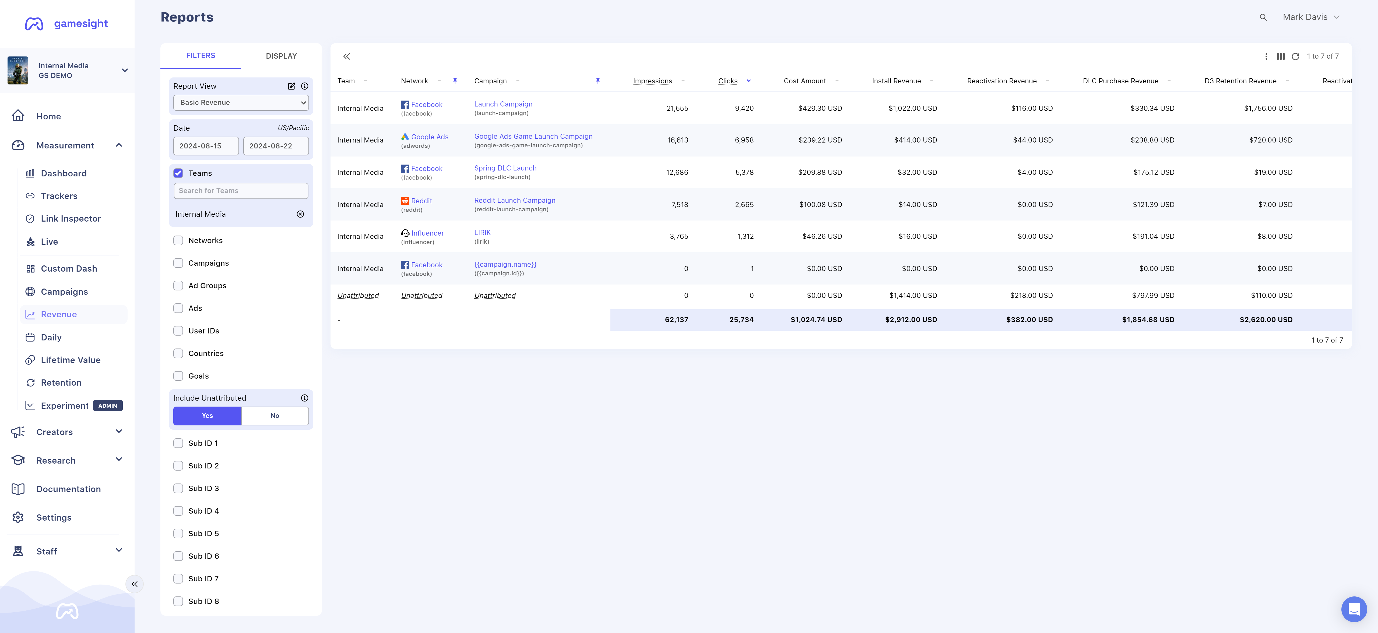This screenshot has width=1378, height=633.
Task: Open the Team column menu
Action: 365,81
